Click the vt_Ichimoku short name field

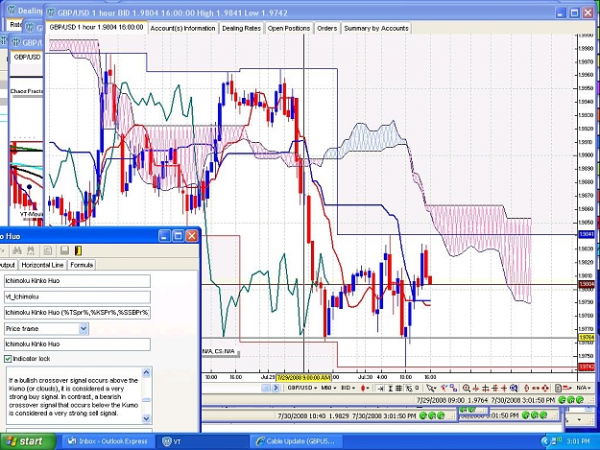(x=77, y=296)
